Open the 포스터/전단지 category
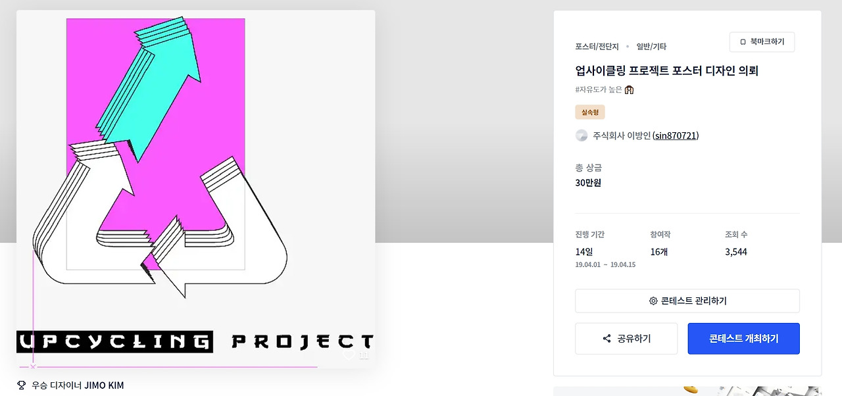Viewport: 842px width, 396px height. coord(597,47)
